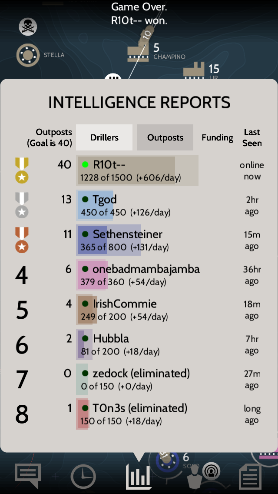Click the gold medal icon

tap(22, 170)
